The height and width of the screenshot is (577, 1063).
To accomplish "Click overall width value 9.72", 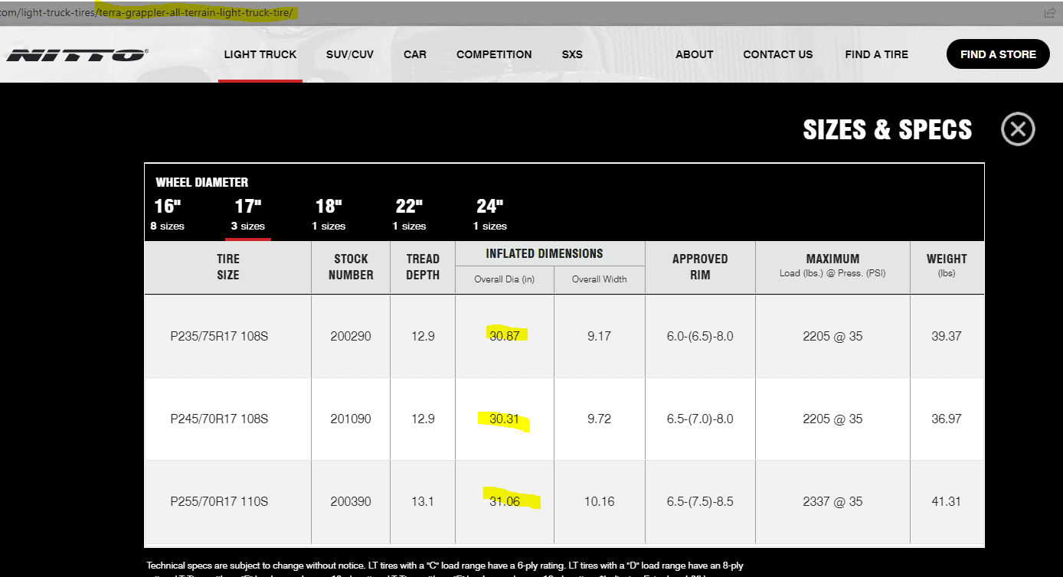I will coord(599,419).
